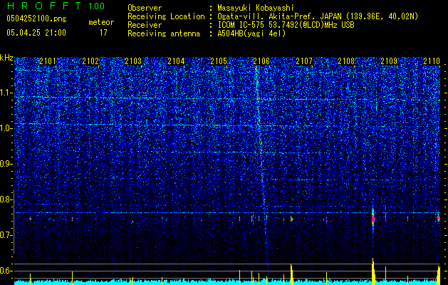448x285 pixels.
Task: Select the ICOM IC-575 receiver description
Action: pos(286,25)
